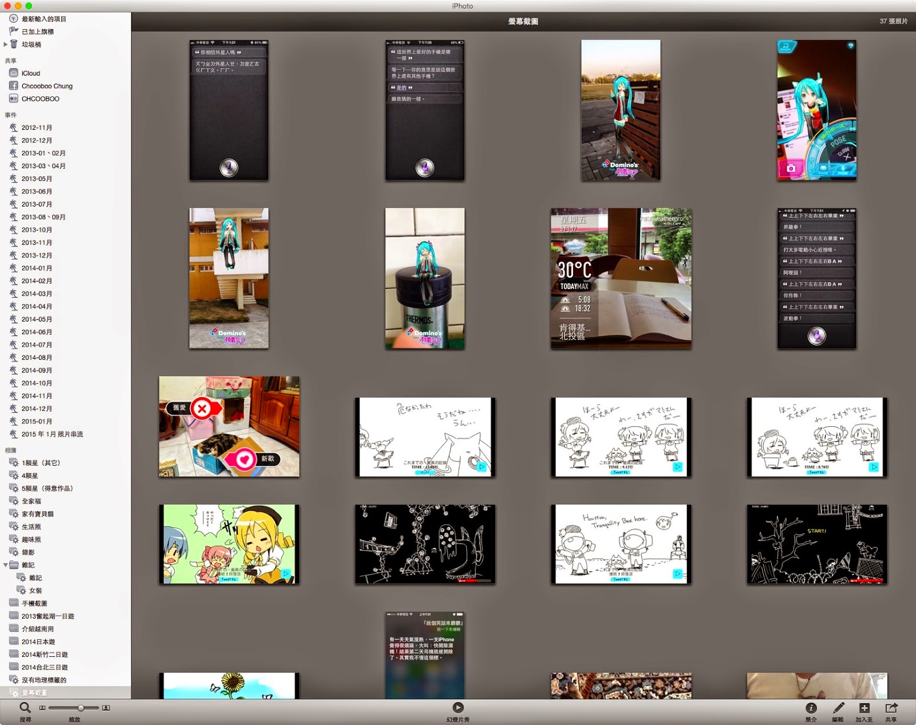Open the Trash (垃圾桶) item
Image resolution: width=916 pixels, height=725 pixels.
(x=31, y=44)
